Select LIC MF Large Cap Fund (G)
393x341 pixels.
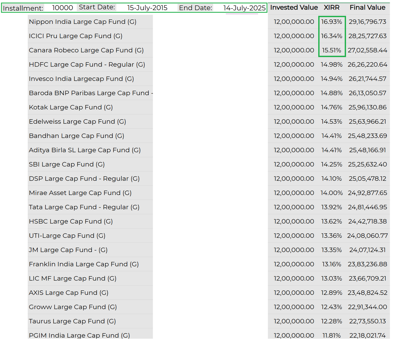pyautogui.click(x=73, y=278)
